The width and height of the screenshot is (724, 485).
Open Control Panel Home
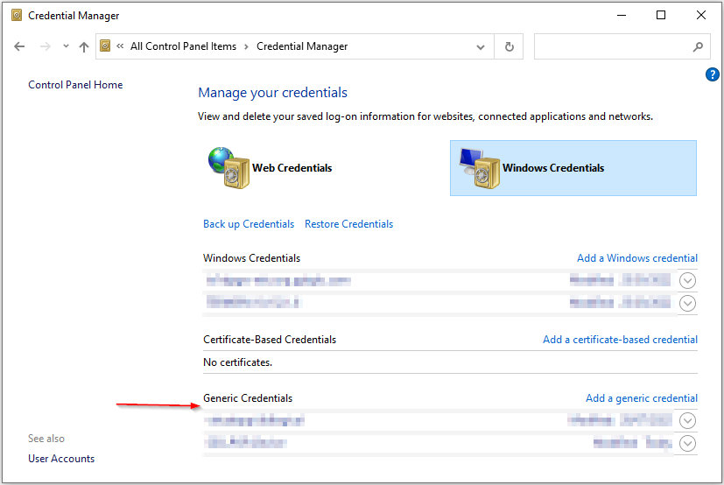75,85
